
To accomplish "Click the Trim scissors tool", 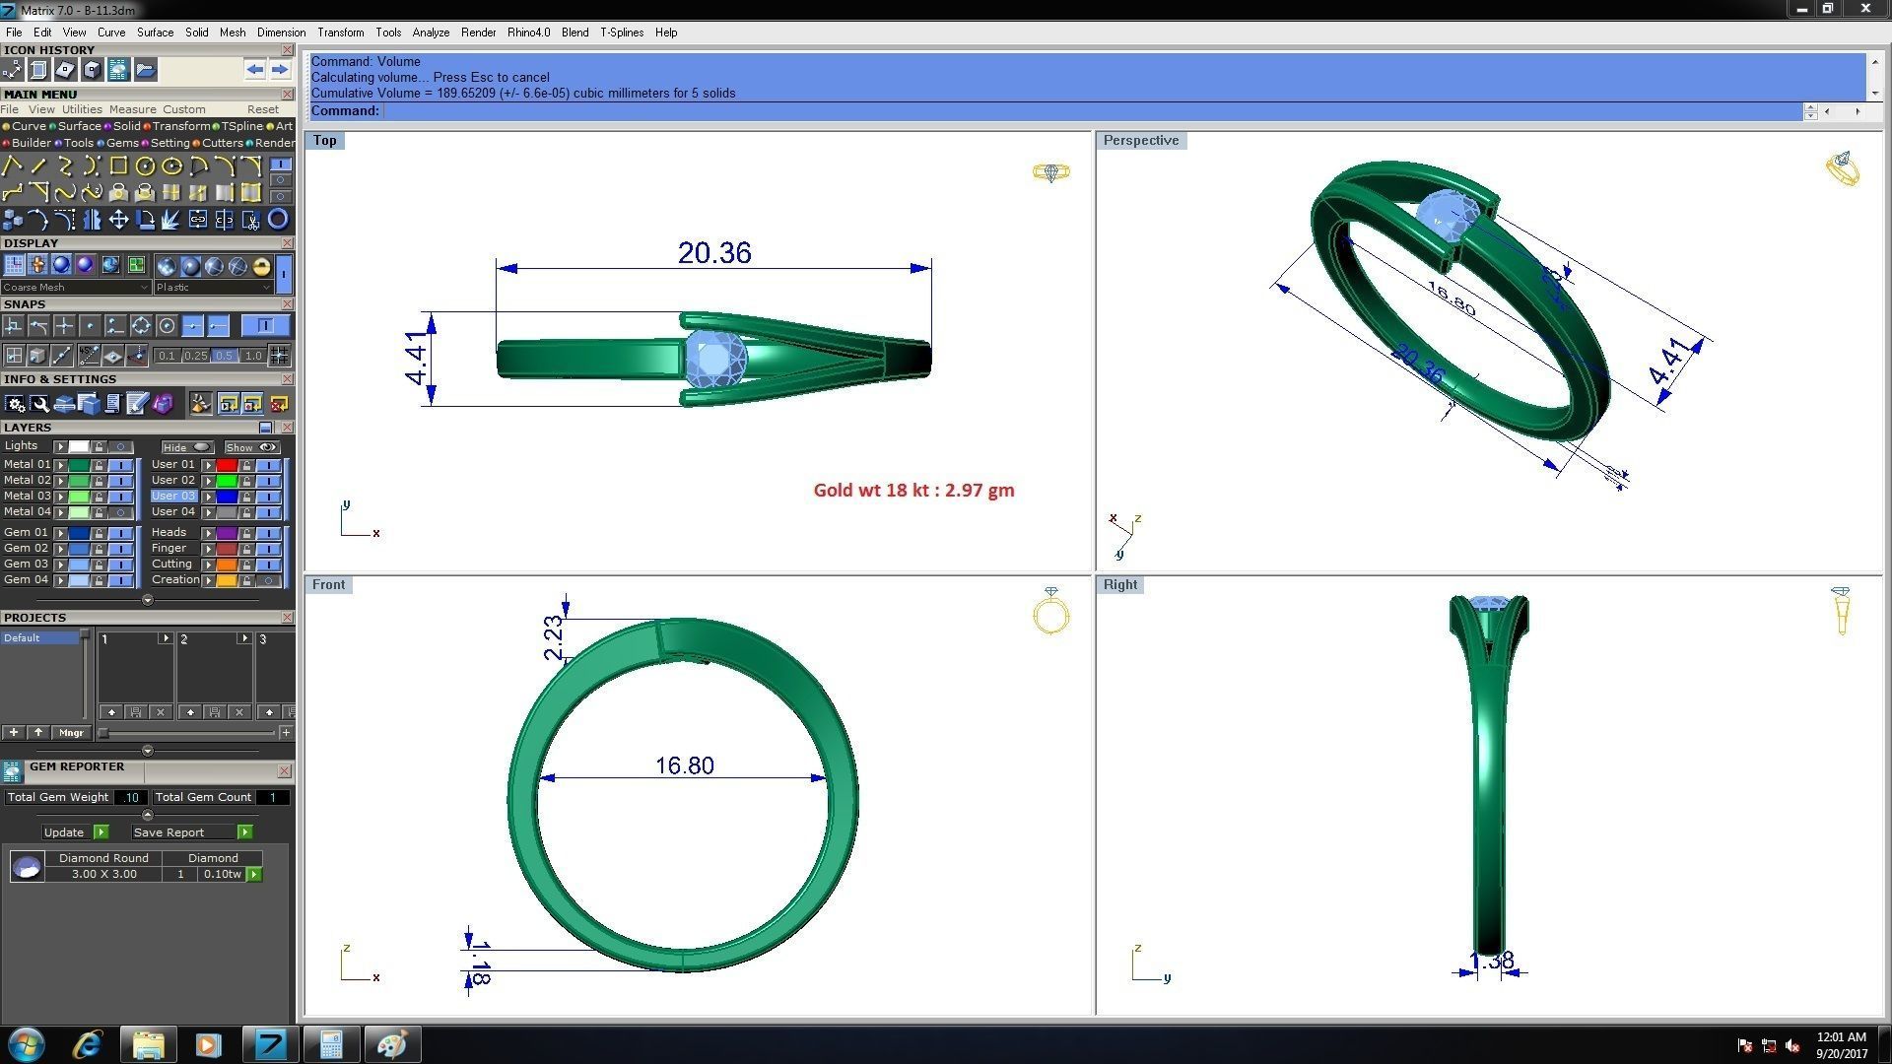I will [251, 219].
